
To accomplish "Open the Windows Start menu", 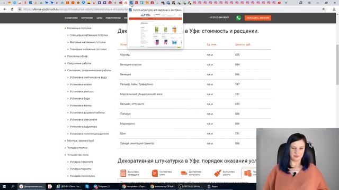I will (4, 186).
